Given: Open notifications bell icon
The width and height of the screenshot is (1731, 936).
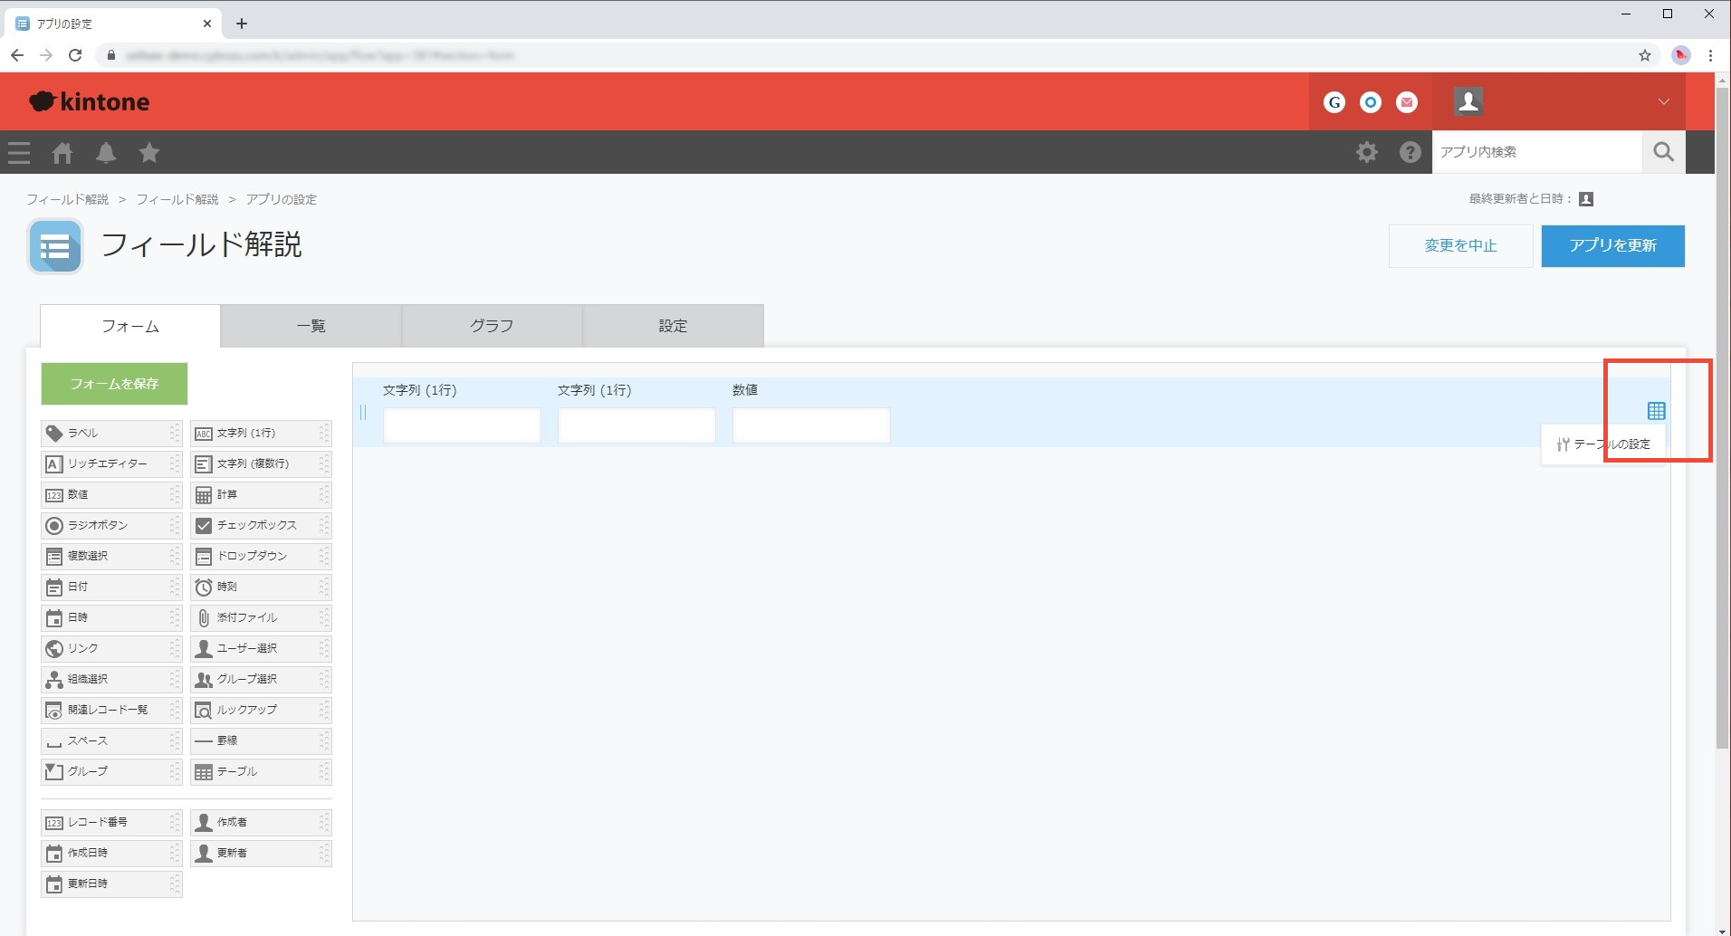Looking at the screenshot, I should (x=106, y=152).
